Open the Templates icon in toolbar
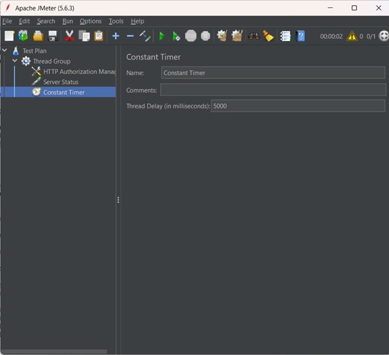 click(23, 36)
